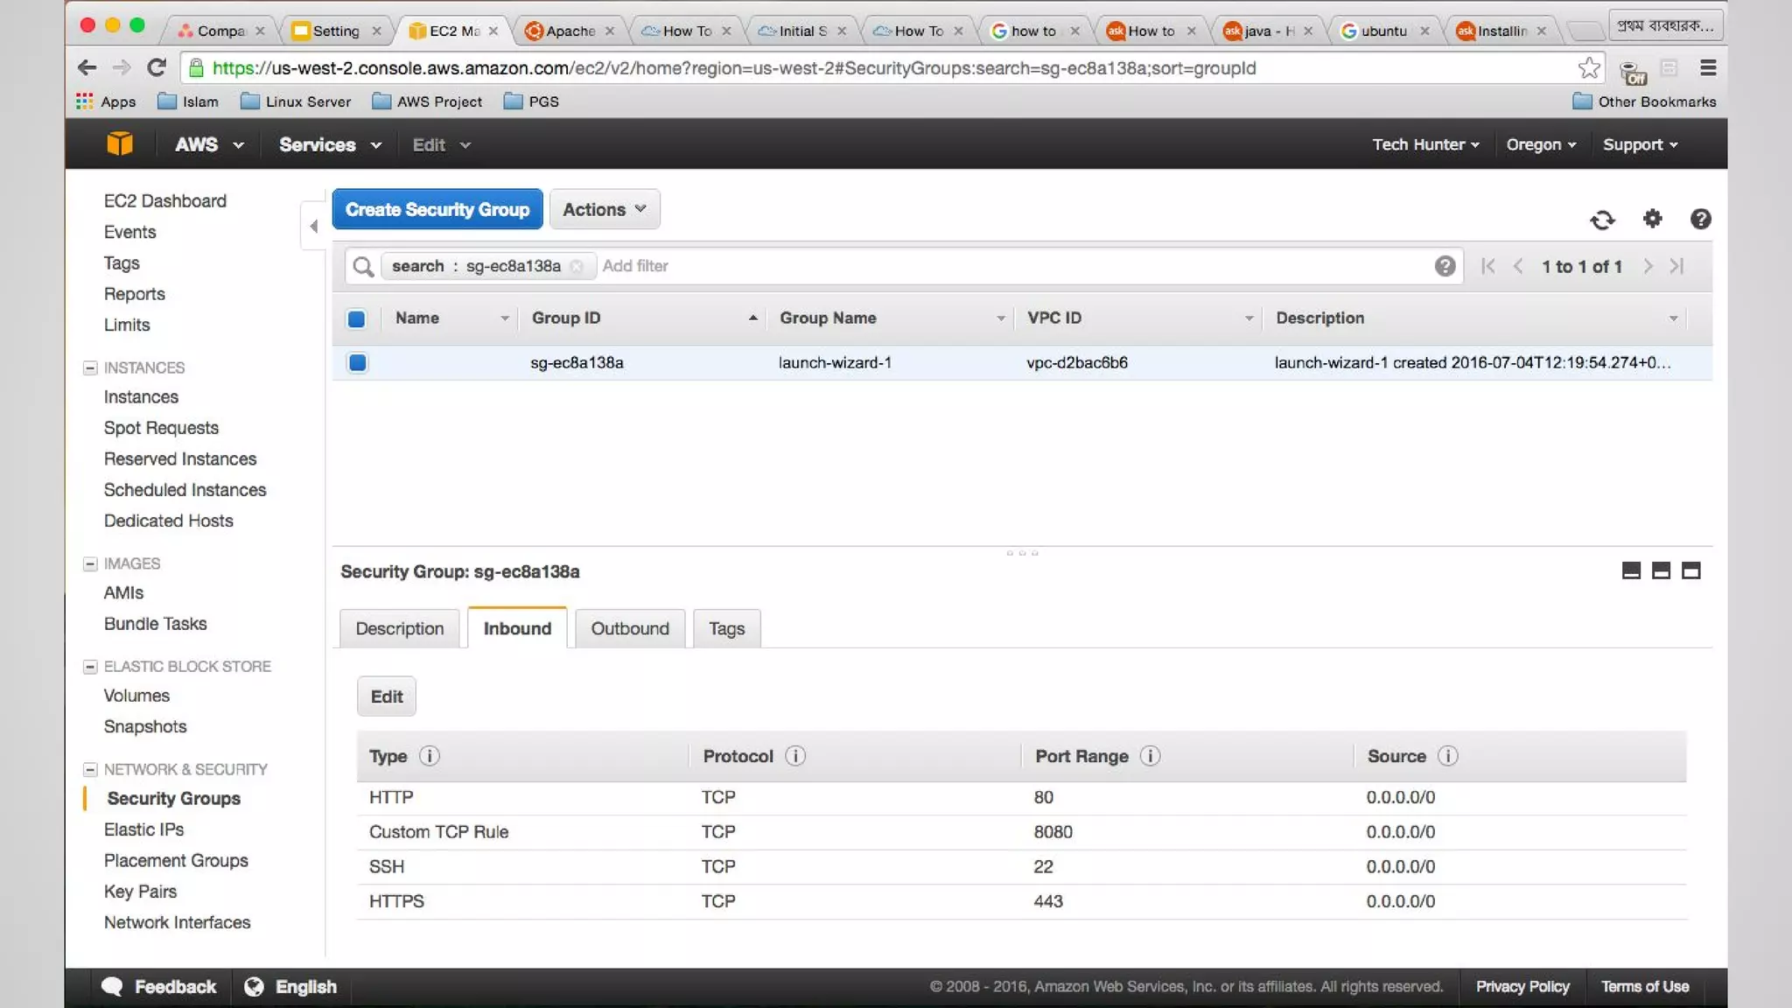Open the Oregon region dropdown

[x=1540, y=145]
